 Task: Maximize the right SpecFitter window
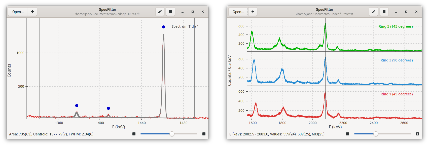coord(406,12)
